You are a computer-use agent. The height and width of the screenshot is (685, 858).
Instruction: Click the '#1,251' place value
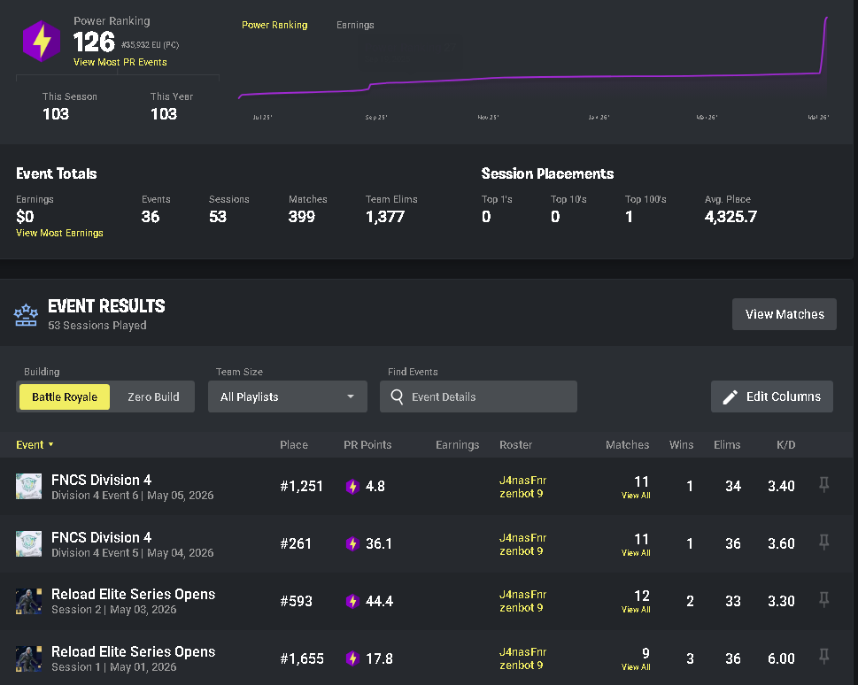point(302,487)
